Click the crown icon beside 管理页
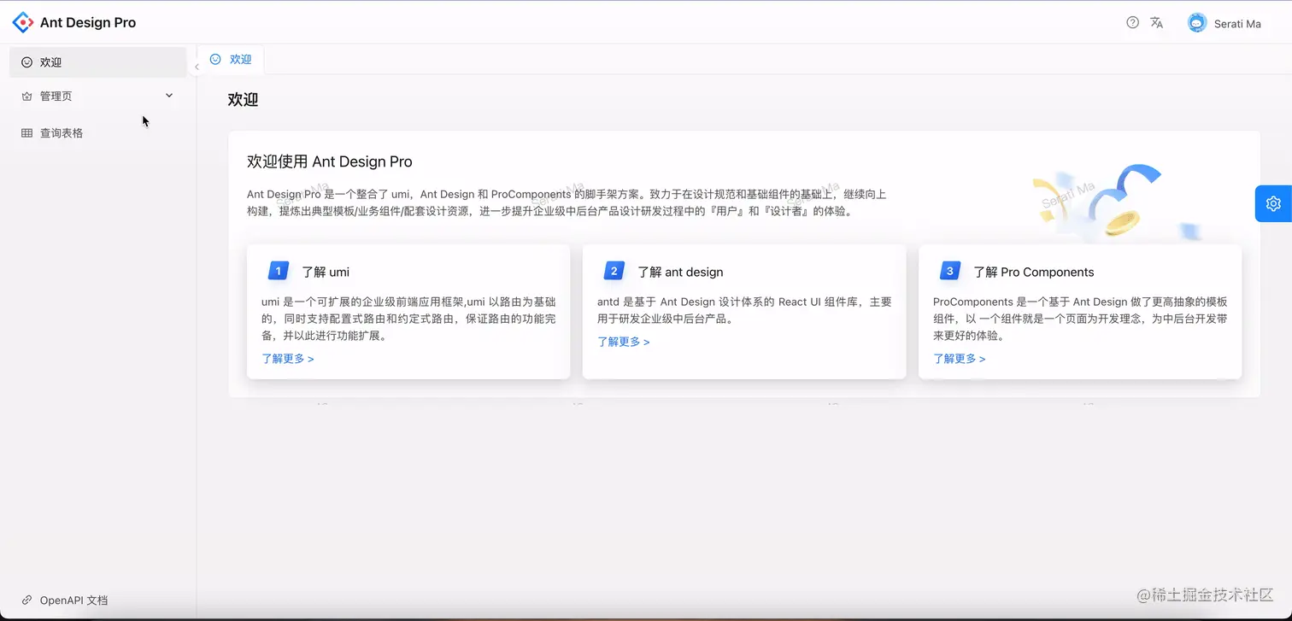This screenshot has width=1292, height=621. [x=27, y=97]
